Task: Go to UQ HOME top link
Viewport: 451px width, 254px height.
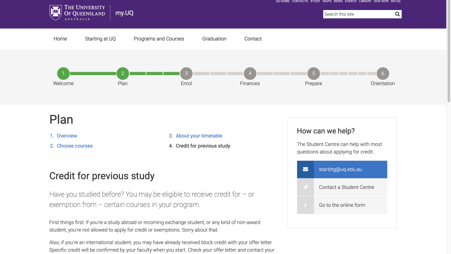Action: pyautogui.click(x=282, y=1)
